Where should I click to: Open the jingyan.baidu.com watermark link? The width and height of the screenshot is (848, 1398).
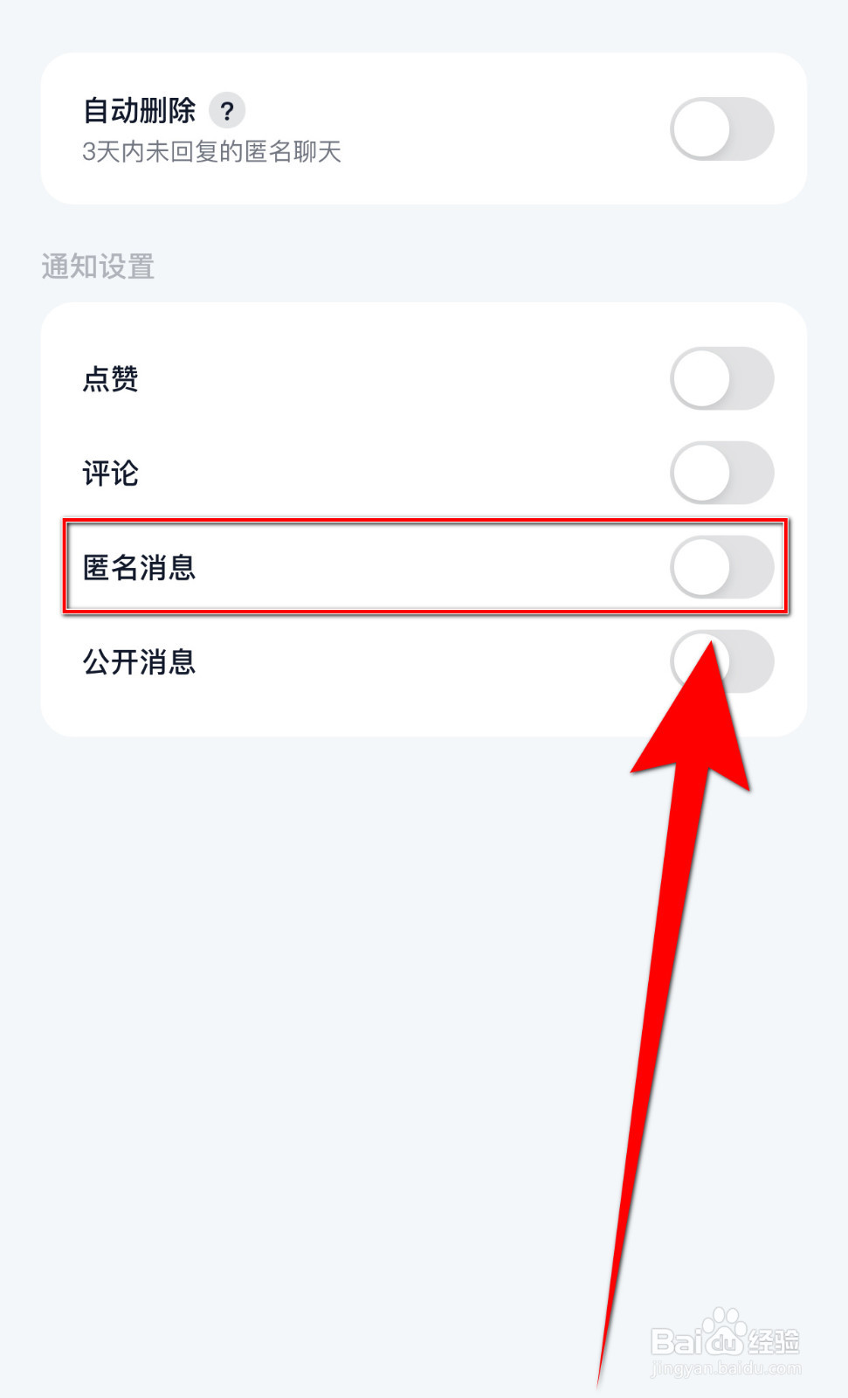pyautogui.click(x=726, y=1368)
